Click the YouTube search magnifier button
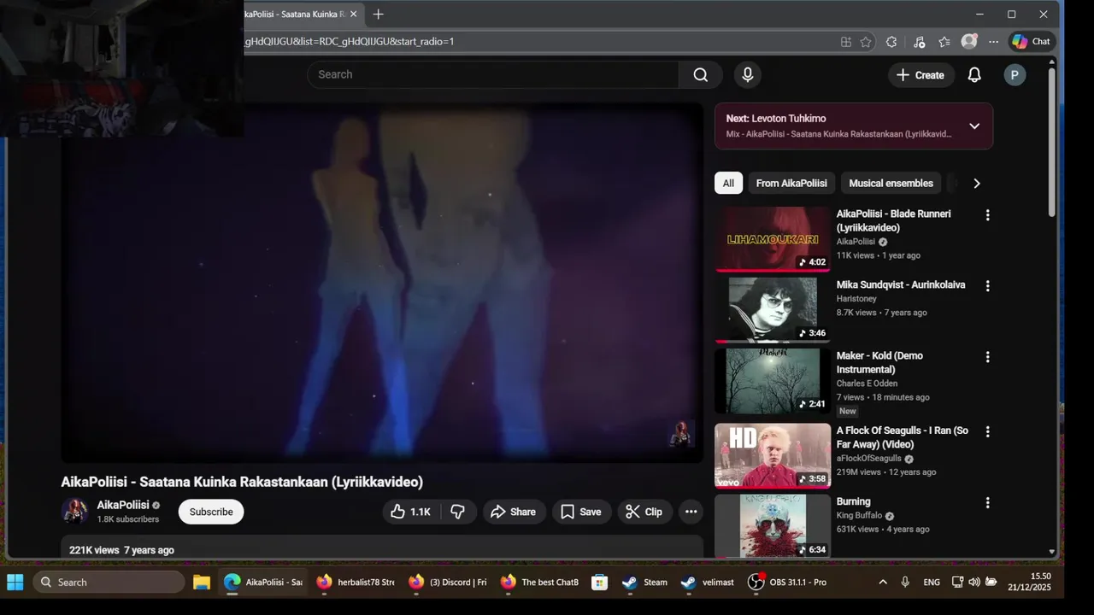 point(701,74)
